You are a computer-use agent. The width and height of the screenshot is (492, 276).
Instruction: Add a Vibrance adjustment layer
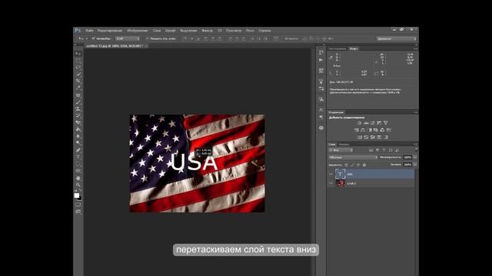pyautogui.click(x=386, y=123)
